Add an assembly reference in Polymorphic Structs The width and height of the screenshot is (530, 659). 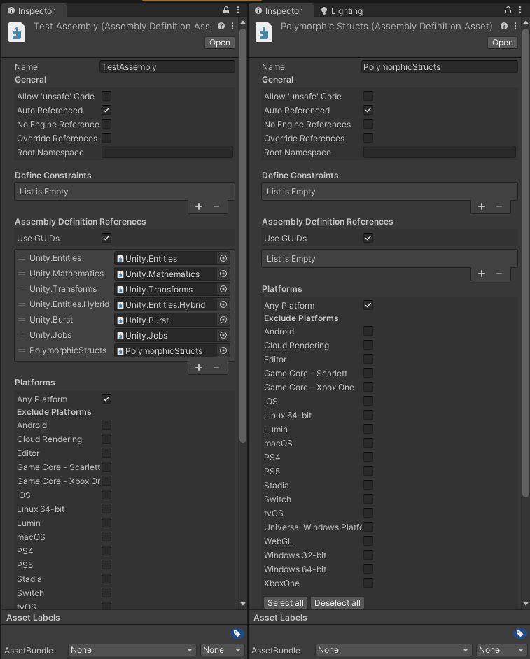tap(482, 274)
